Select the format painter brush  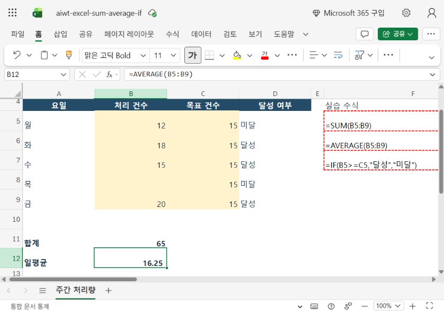click(68, 55)
